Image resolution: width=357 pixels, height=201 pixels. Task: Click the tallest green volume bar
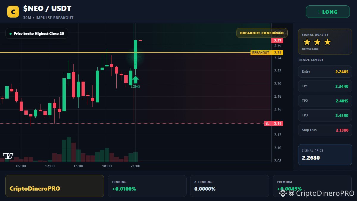[x=69, y=149]
